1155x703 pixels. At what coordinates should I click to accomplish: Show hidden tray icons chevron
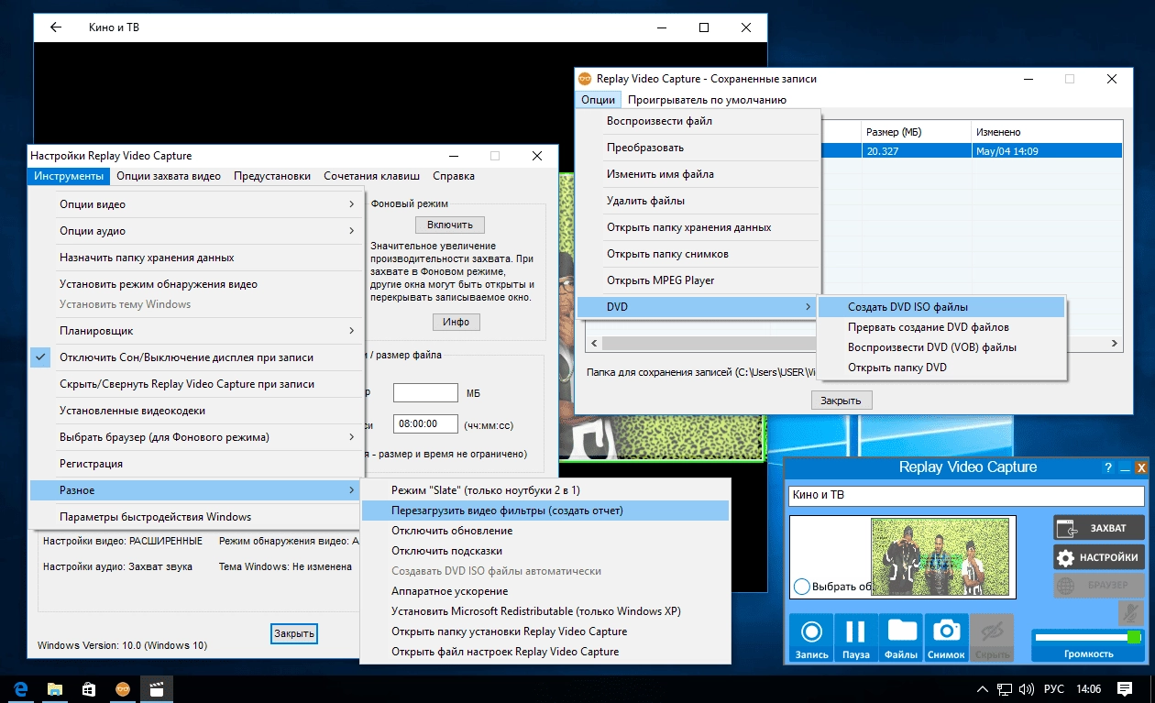[x=982, y=688]
